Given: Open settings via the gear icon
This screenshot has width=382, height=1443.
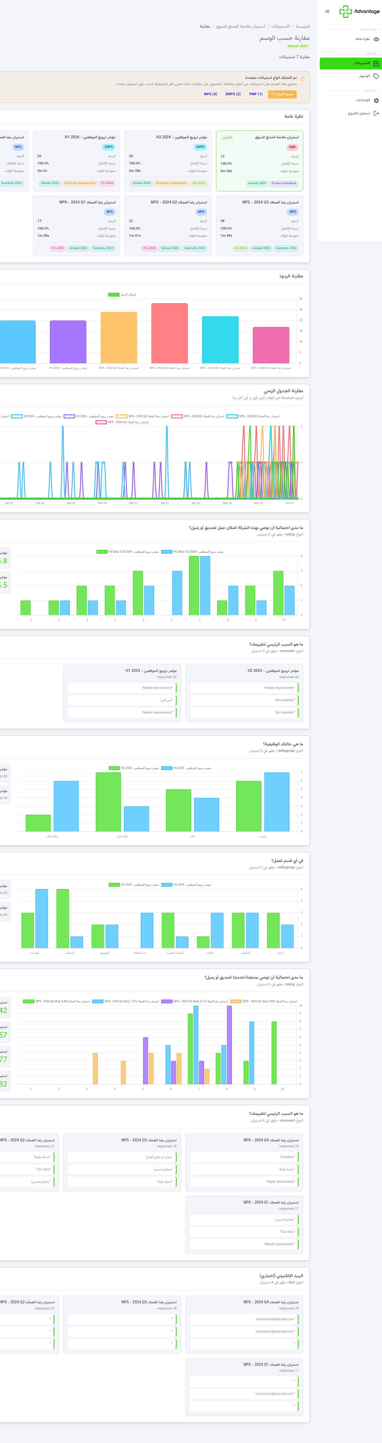Looking at the screenshot, I should 376,100.
